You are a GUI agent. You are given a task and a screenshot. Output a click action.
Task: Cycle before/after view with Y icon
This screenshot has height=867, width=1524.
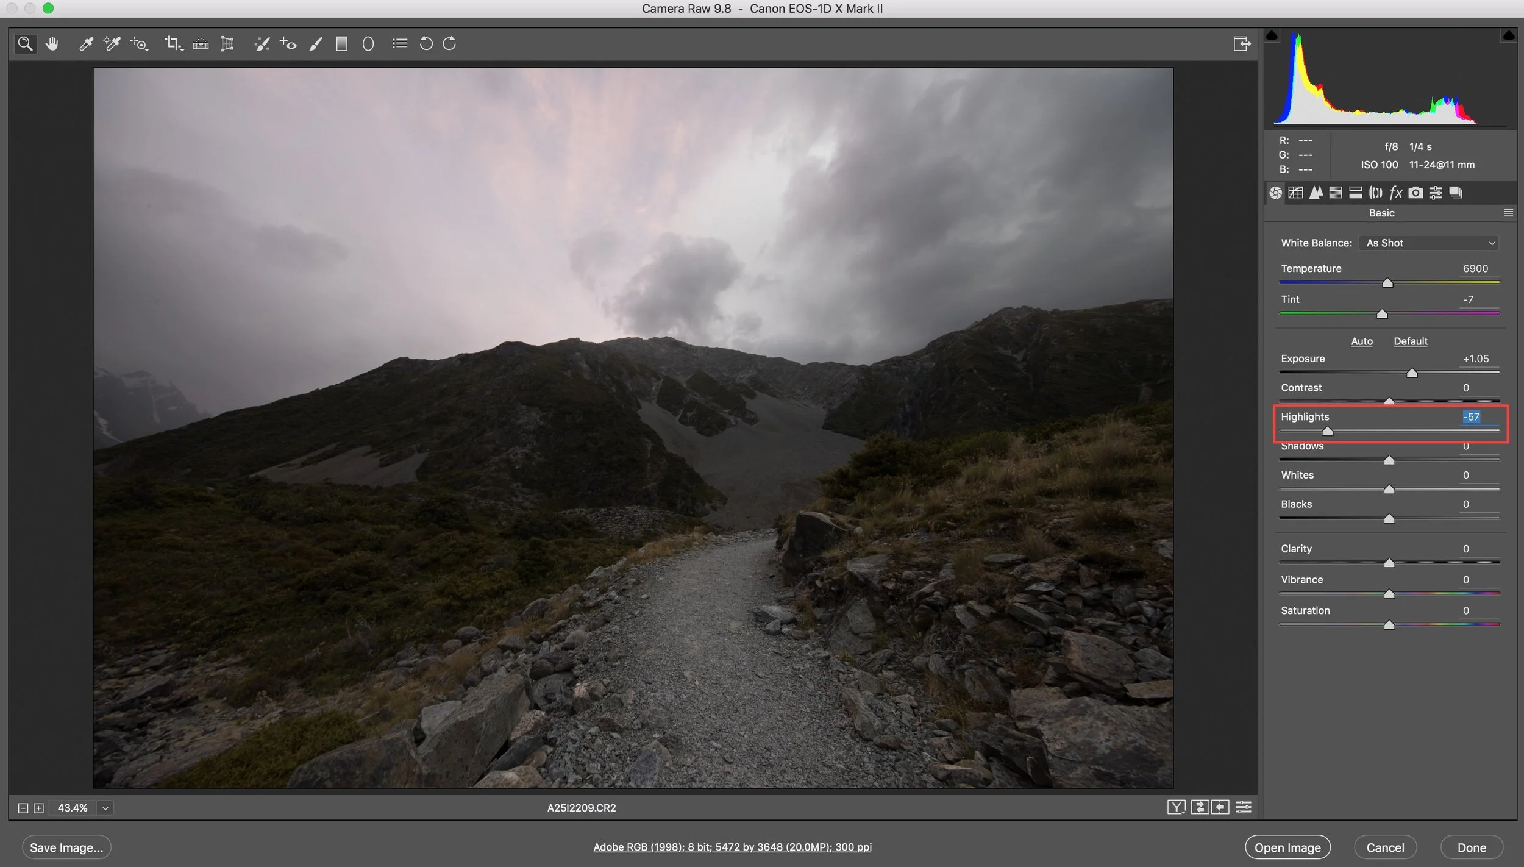(1177, 807)
